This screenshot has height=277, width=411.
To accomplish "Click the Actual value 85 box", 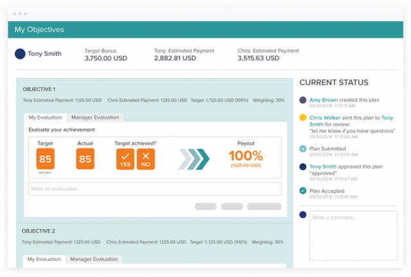I will [x=85, y=159].
